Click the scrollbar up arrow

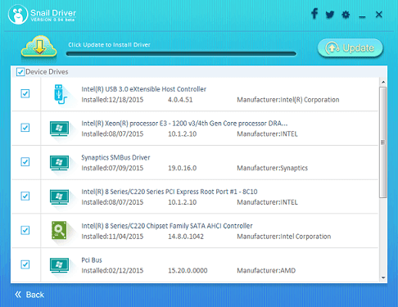(383, 82)
